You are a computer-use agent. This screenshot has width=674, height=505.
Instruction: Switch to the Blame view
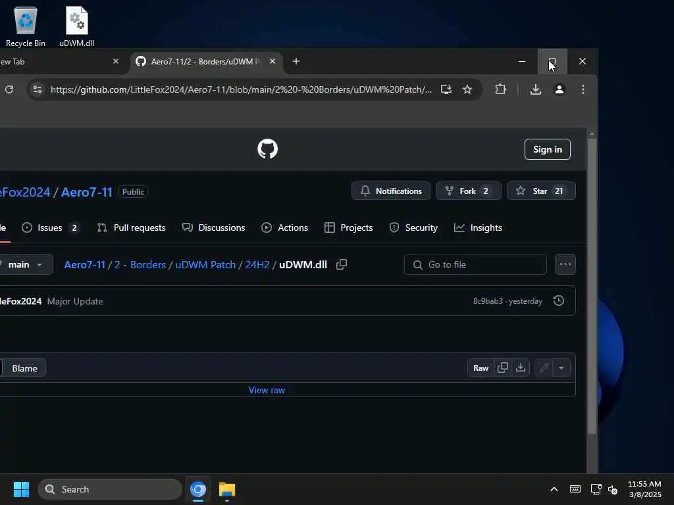point(24,368)
